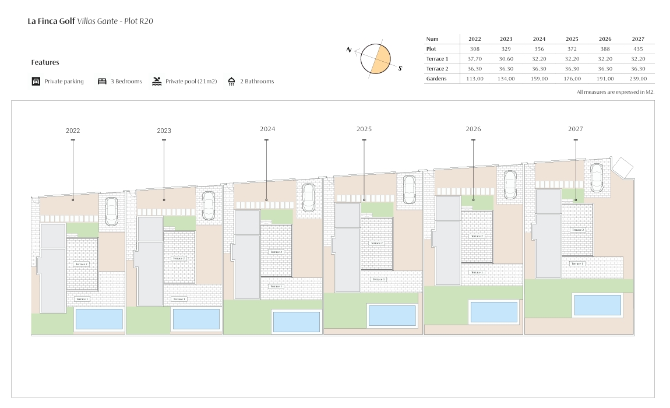Click the Private pool swimmer icon
670x408 pixels.
[157, 82]
